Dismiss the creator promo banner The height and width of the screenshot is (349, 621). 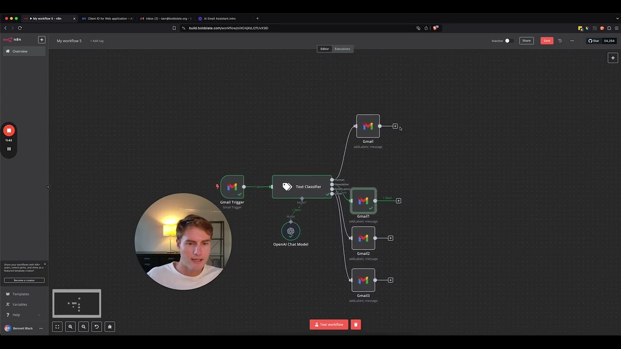coord(45,264)
